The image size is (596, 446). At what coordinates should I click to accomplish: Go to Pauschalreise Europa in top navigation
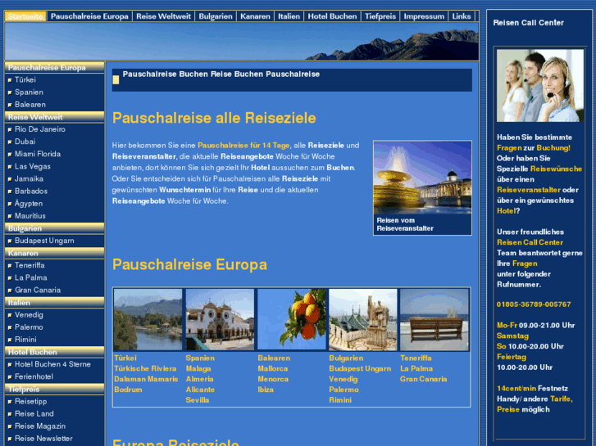pos(89,16)
